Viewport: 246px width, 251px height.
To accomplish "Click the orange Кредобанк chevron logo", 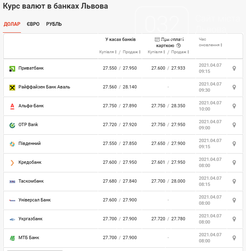I will click(x=12, y=163).
